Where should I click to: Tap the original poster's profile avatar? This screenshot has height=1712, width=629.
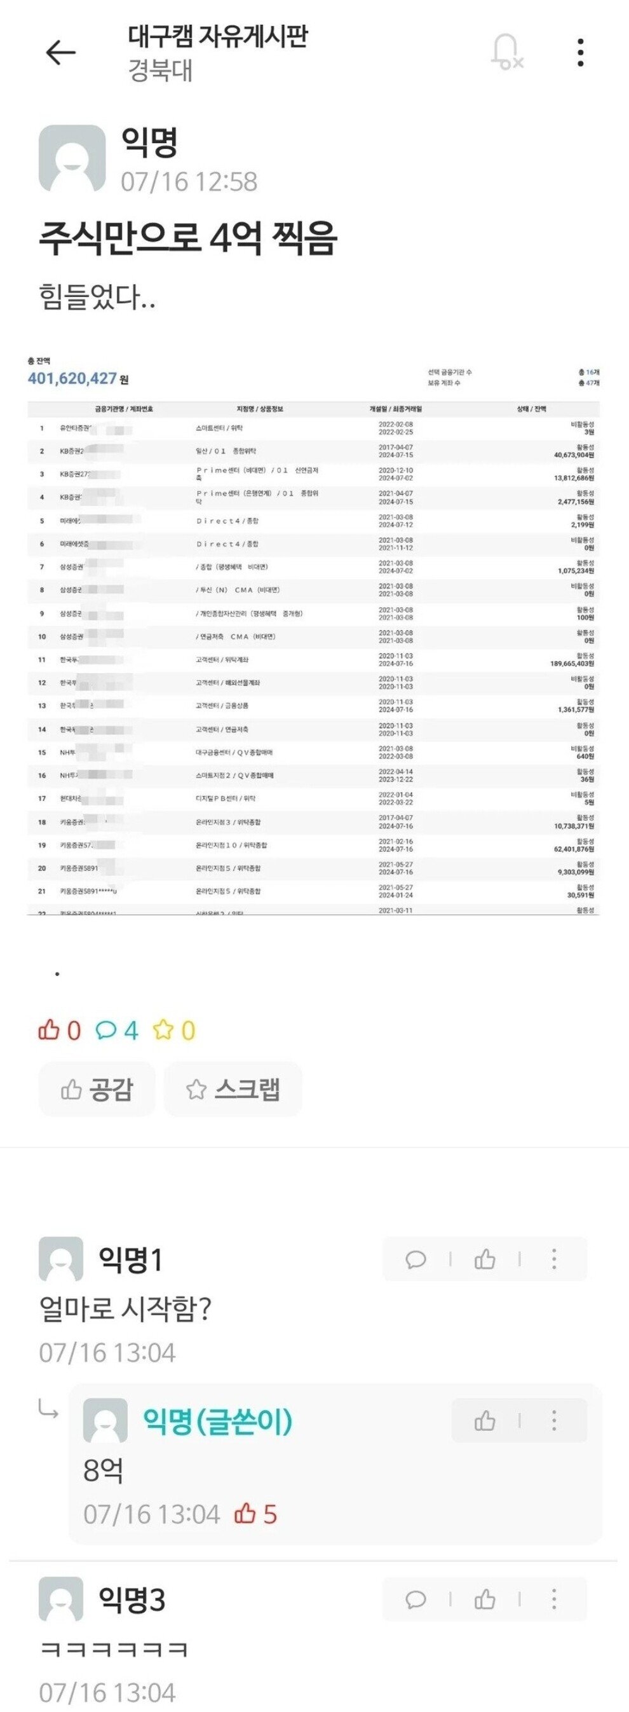click(x=72, y=158)
